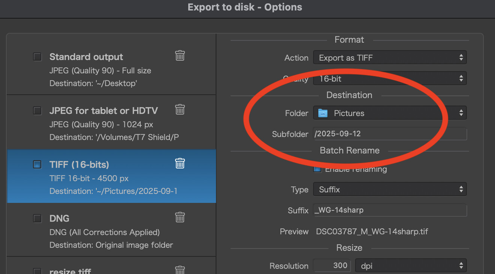The image size is (495, 274).
Task: Click trash icon for TIFF (16-bits) preset
Action: pyautogui.click(x=180, y=163)
